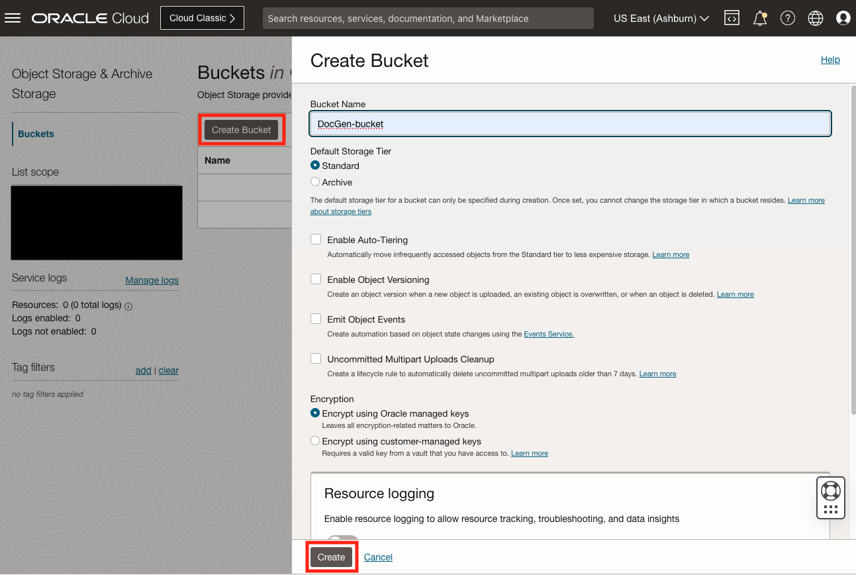Open the notifications bell
The image size is (856, 575).
click(x=759, y=18)
